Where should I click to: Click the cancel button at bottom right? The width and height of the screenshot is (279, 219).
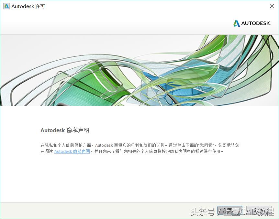point(259,211)
